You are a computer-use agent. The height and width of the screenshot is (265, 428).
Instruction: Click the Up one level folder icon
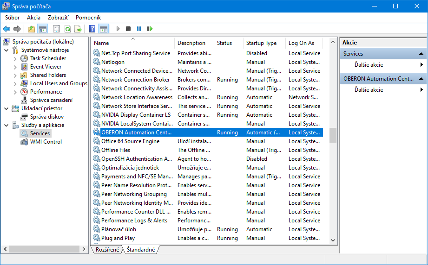pyautogui.click(x=32, y=29)
